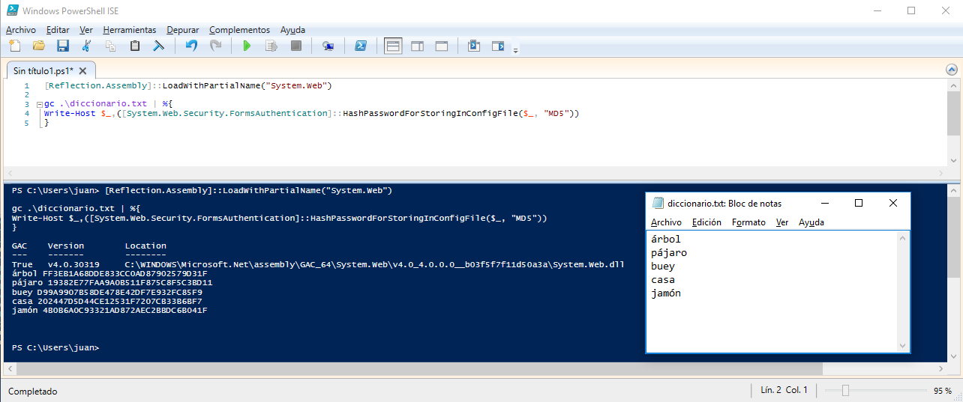Click the buey hash output line in console
This screenshot has width=963, height=402.
click(x=107, y=292)
